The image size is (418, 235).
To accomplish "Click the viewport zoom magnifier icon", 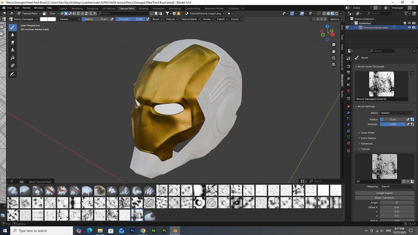I will pyautogui.click(x=334, y=45).
